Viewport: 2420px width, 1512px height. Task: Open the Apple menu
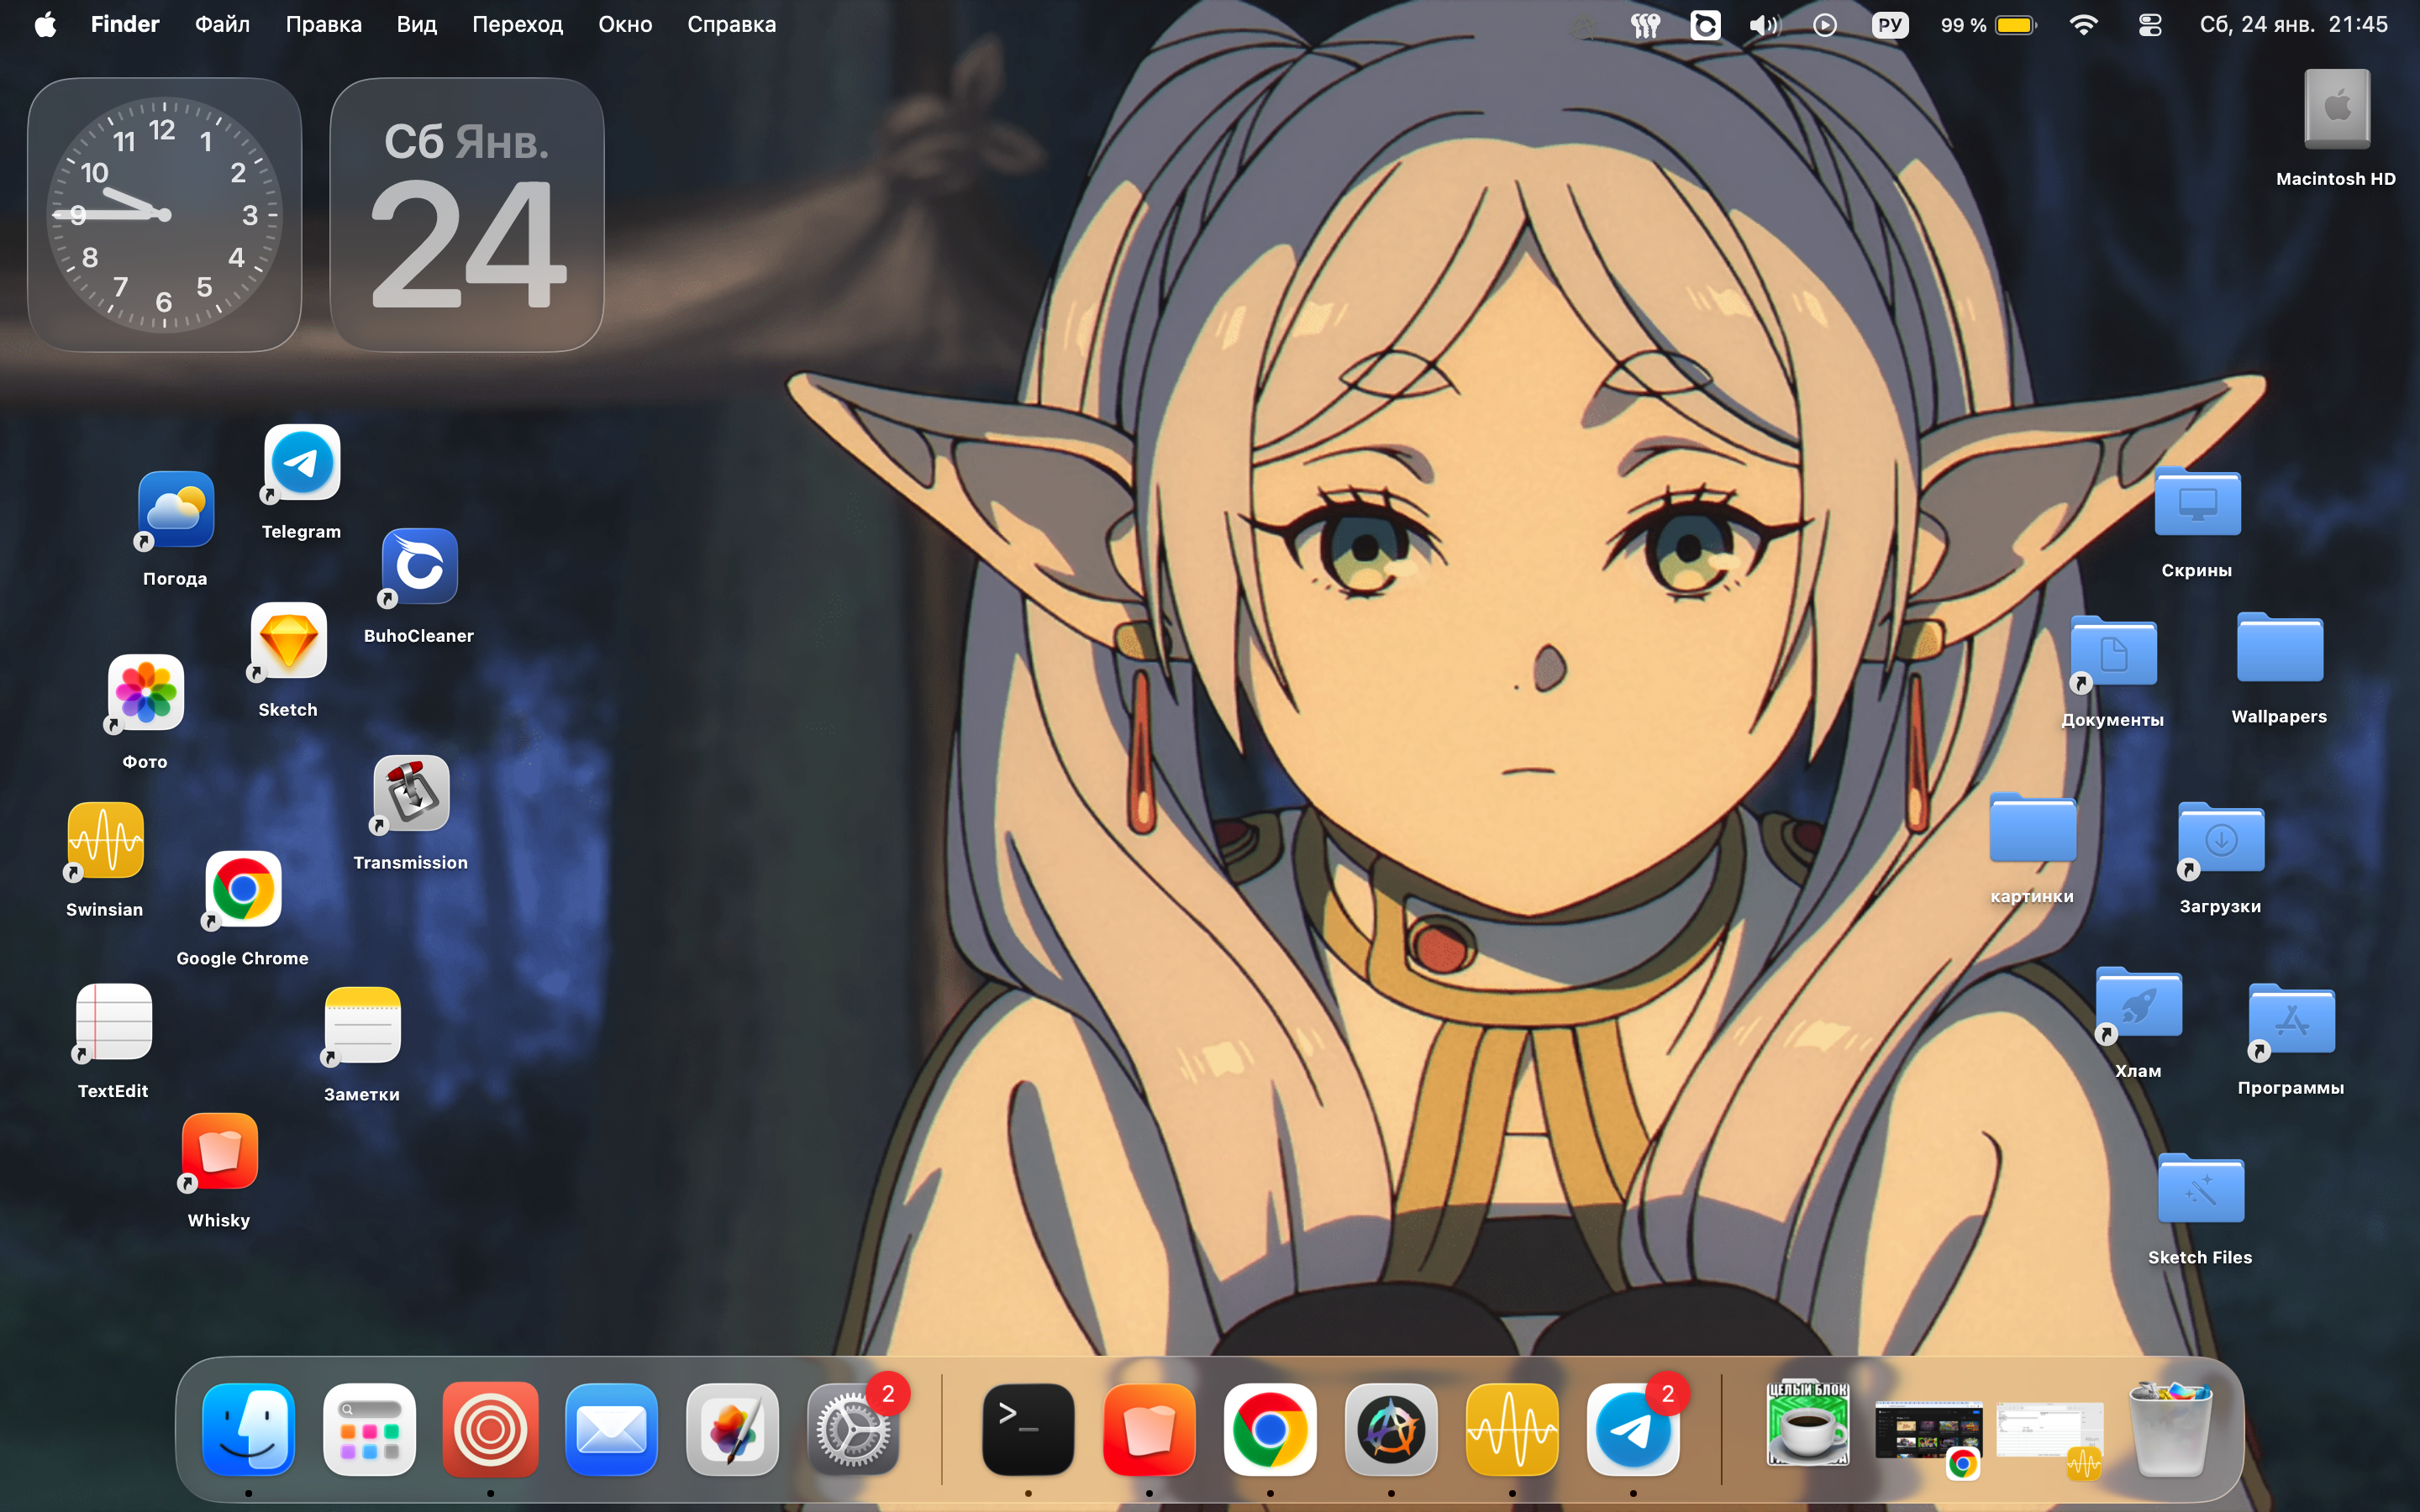pyautogui.click(x=45, y=25)
